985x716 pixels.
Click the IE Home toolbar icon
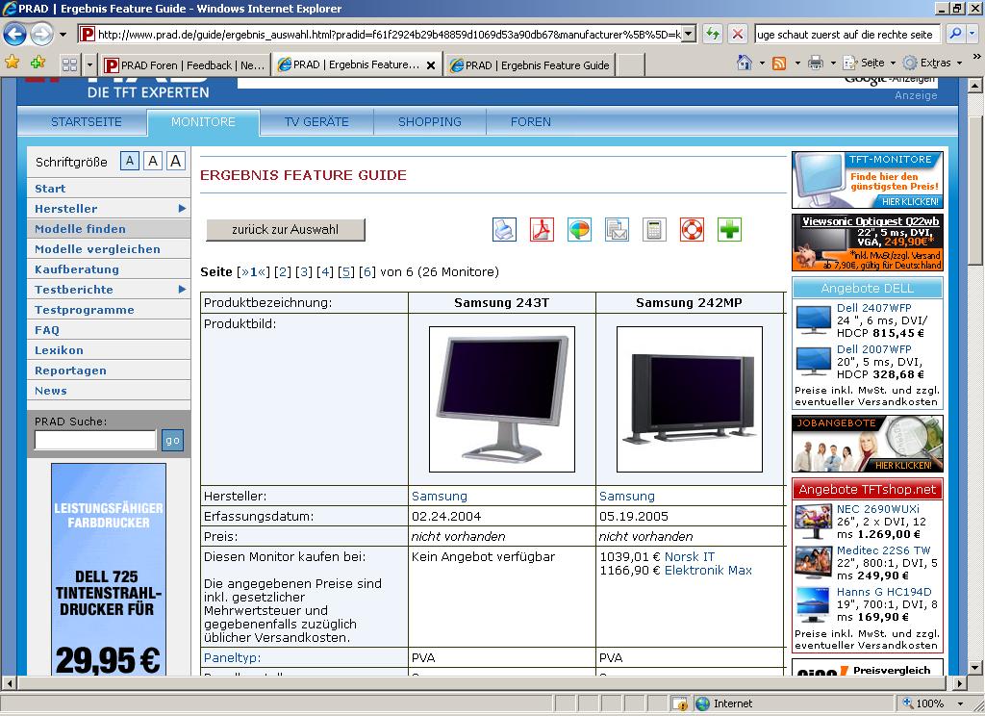coord(744,64)
